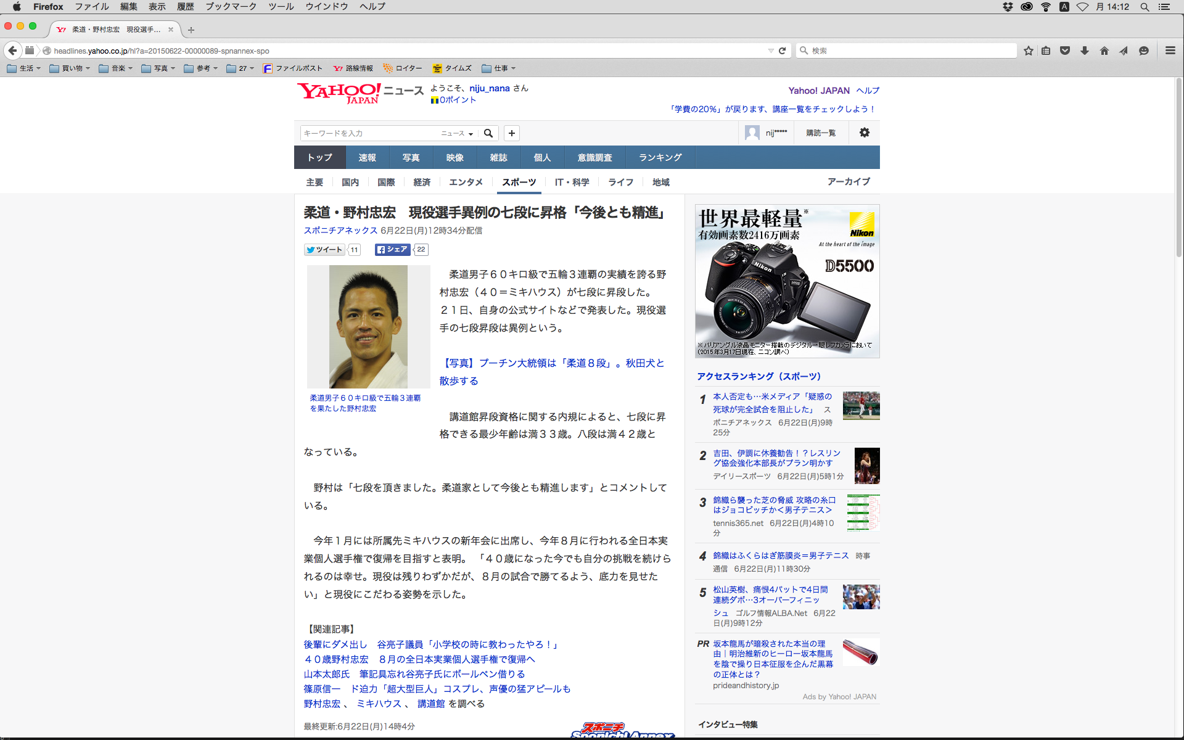Bookmark this page with the star icon
Image resolution: width=1184 pixels, height=740 pixels.
point(1028,51)
